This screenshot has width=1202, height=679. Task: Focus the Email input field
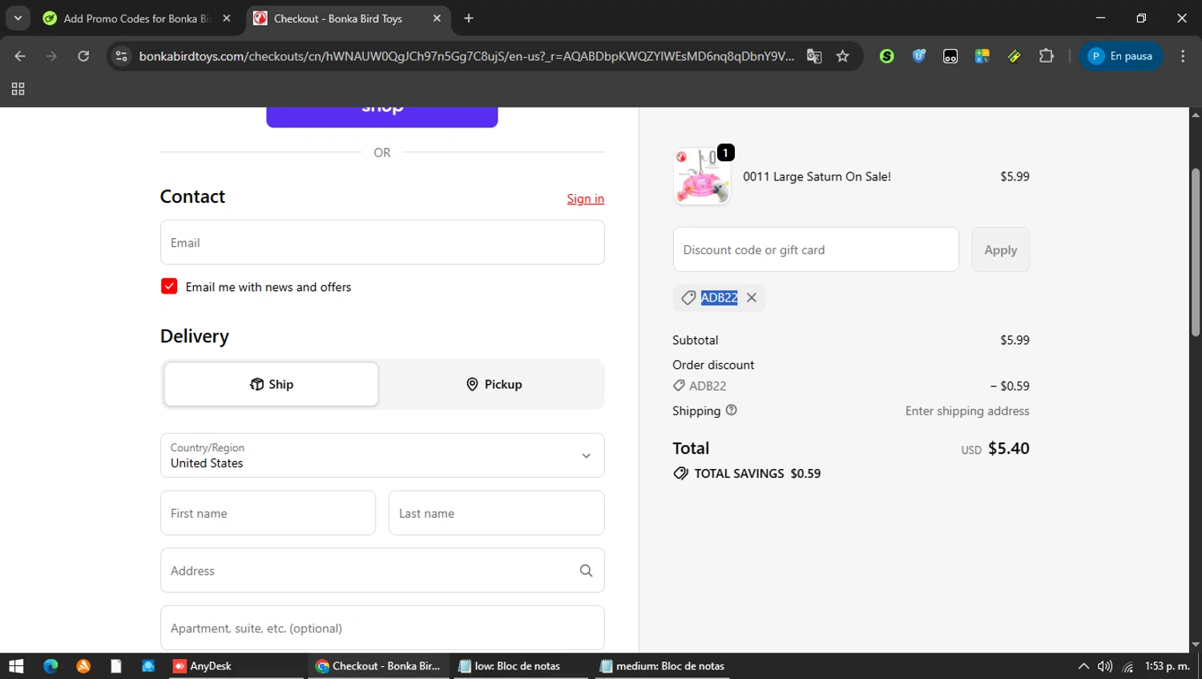pos(382,242)
